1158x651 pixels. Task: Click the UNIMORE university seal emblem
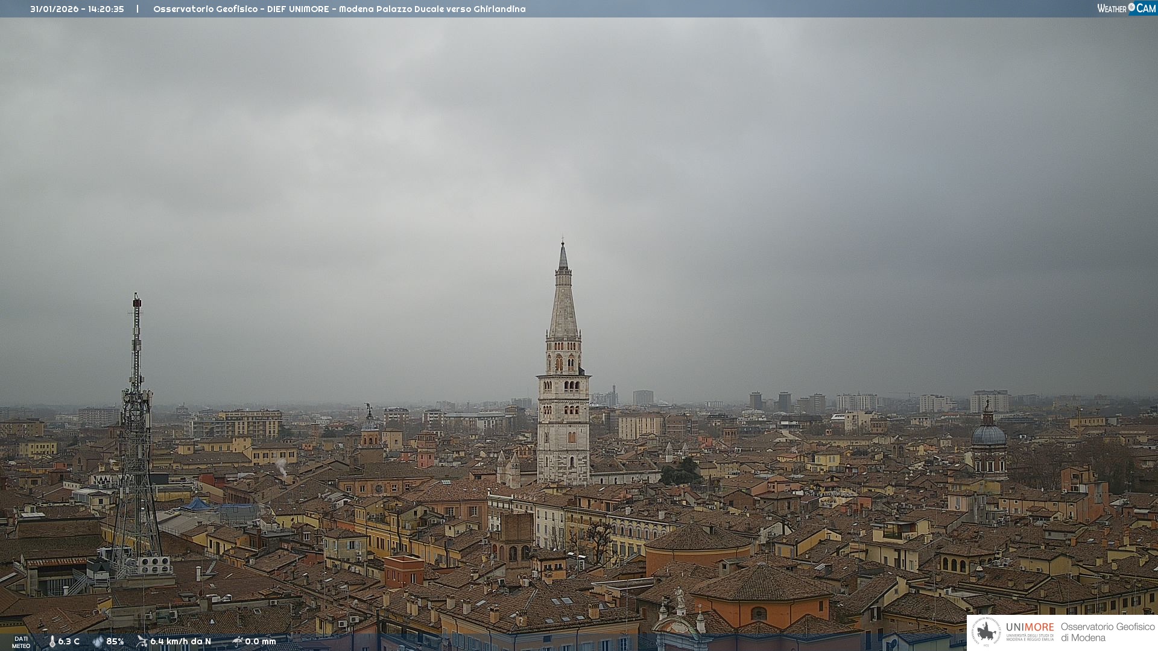pos(986,632)
